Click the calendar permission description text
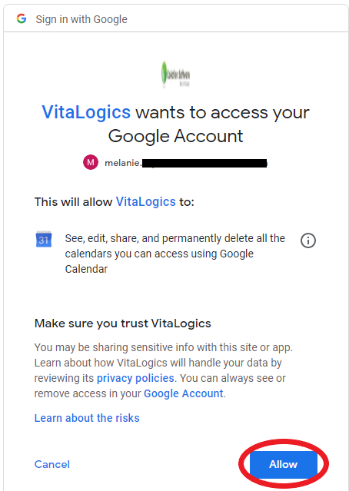349x491 pixels. click(x=174, y=254)
